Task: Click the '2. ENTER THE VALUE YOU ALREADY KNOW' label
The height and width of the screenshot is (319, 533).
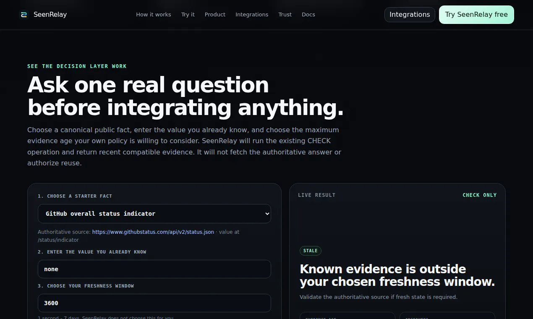Action: pyautogui.click(x=92, y=252)
